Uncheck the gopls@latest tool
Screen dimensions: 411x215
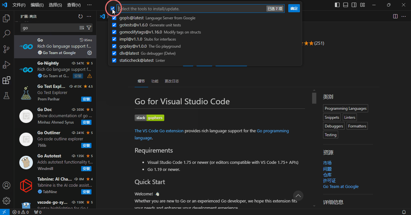tap(114, 18)
